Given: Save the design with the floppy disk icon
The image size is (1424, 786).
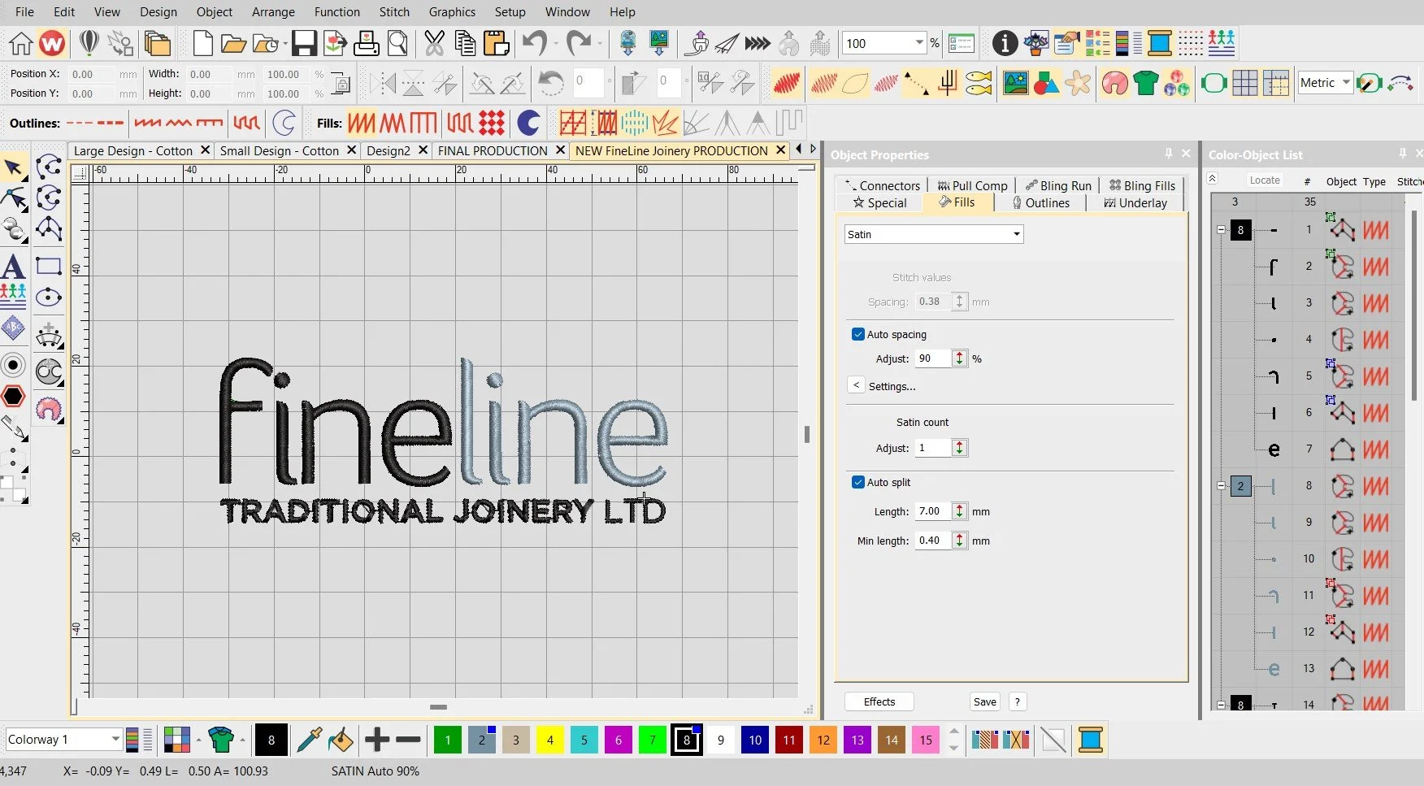Looking at the screenshot, I should 304,43.
